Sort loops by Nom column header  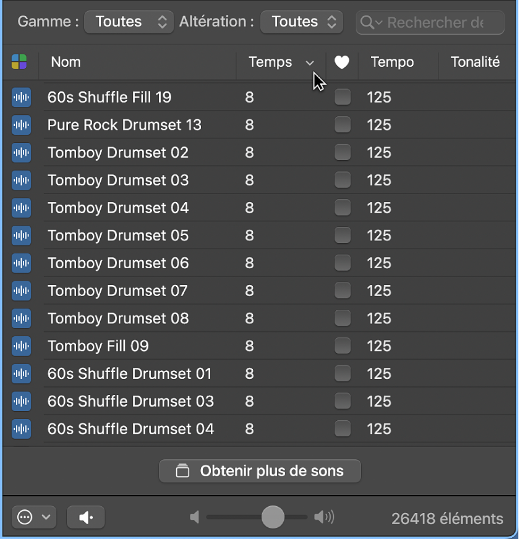click(136, 62)
